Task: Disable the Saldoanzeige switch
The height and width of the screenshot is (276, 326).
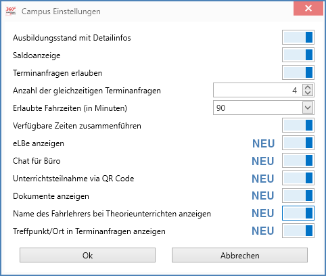Action: [298, 55]
